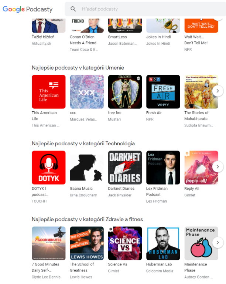Open the SmartLess podcast title

[x=117, y=37]
